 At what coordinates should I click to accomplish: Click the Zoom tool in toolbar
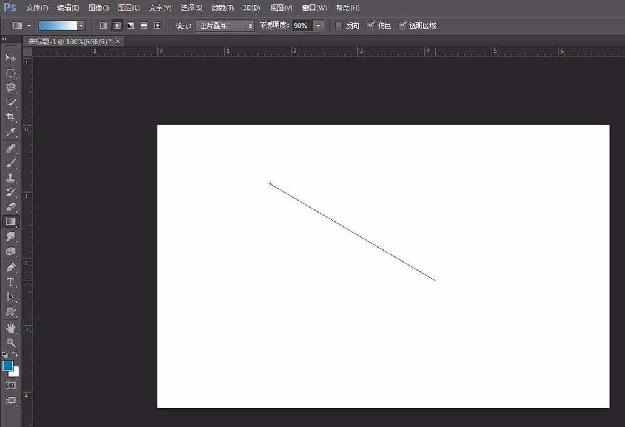coord(11,343)
